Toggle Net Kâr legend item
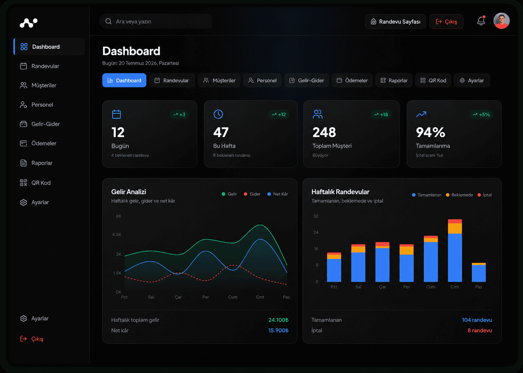Screen dimensions: 523x373 tap(278, 194)
